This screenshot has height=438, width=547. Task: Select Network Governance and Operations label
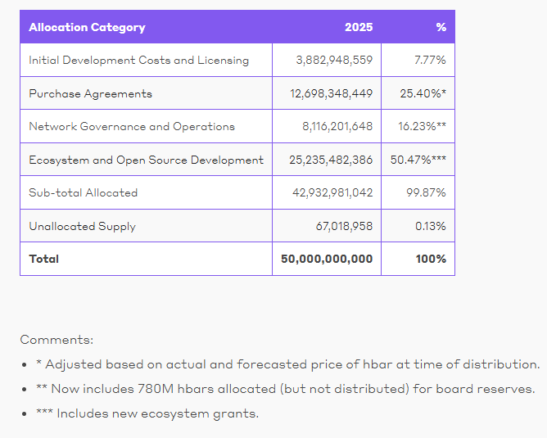pyautogui.click(x=132, y=126)
